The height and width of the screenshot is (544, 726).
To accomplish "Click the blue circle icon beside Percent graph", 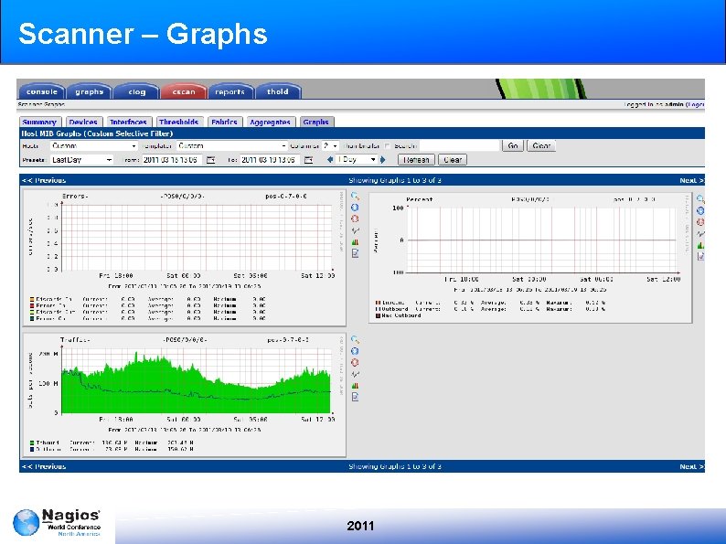I will pos(700,210).
